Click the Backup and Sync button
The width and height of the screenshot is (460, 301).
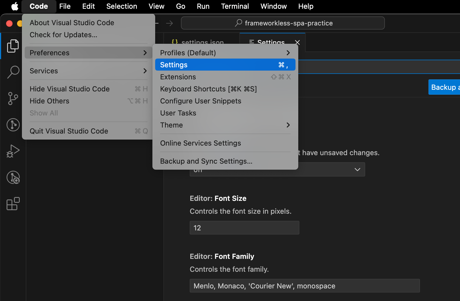point(444,87)
